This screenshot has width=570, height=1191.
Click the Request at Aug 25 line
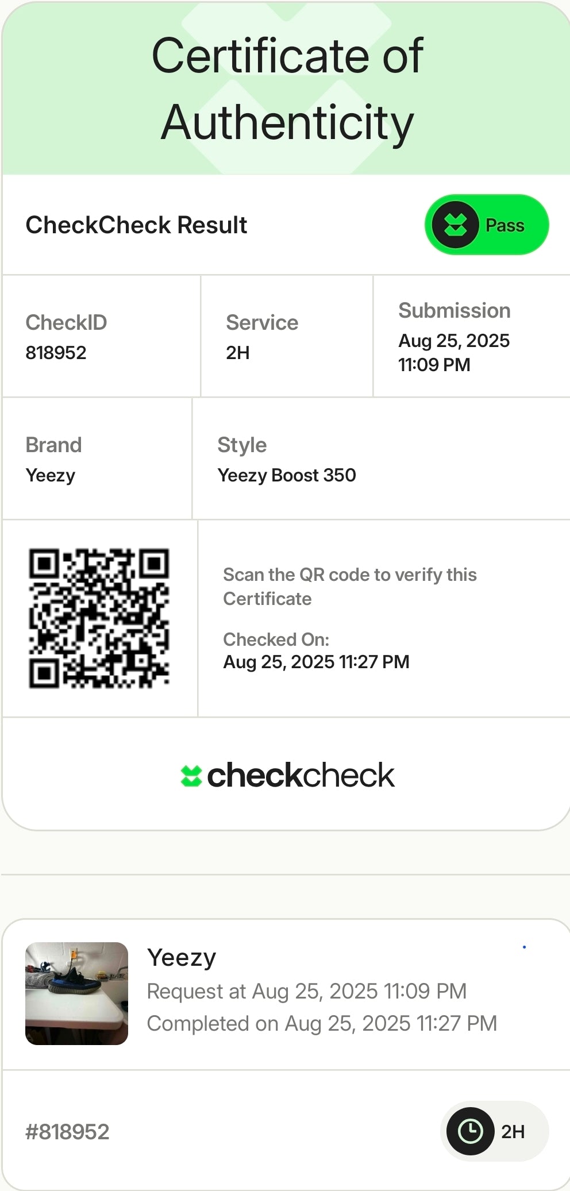(306, 991)
